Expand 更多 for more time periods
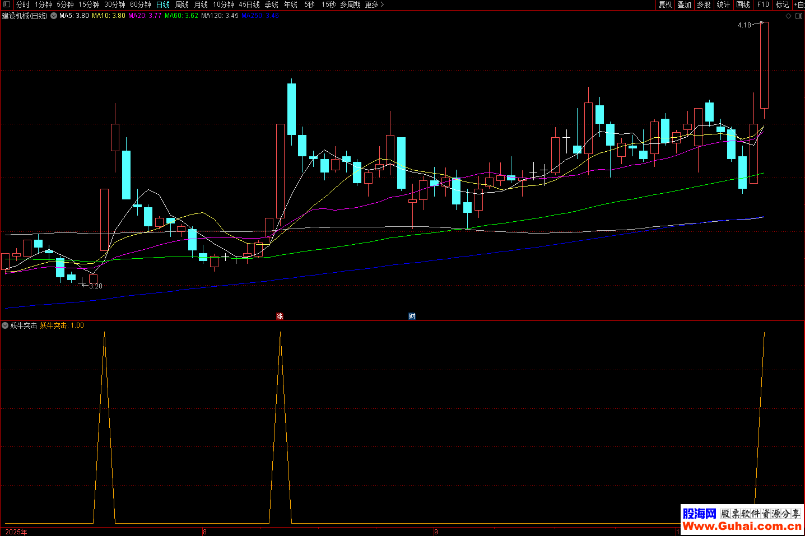 374,4
